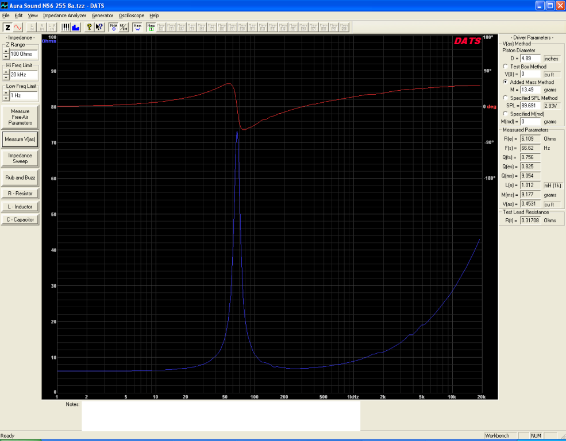Click the Hi Freq Limit 20 kHz field
Image resolution: width=566 pixels, height=441 pixels.
[x=24, y=75]
